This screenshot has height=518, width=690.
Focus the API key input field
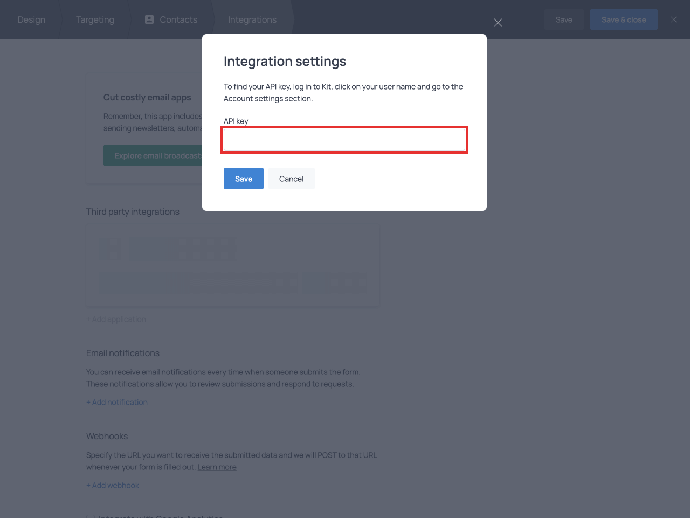[x=344, y=140]
